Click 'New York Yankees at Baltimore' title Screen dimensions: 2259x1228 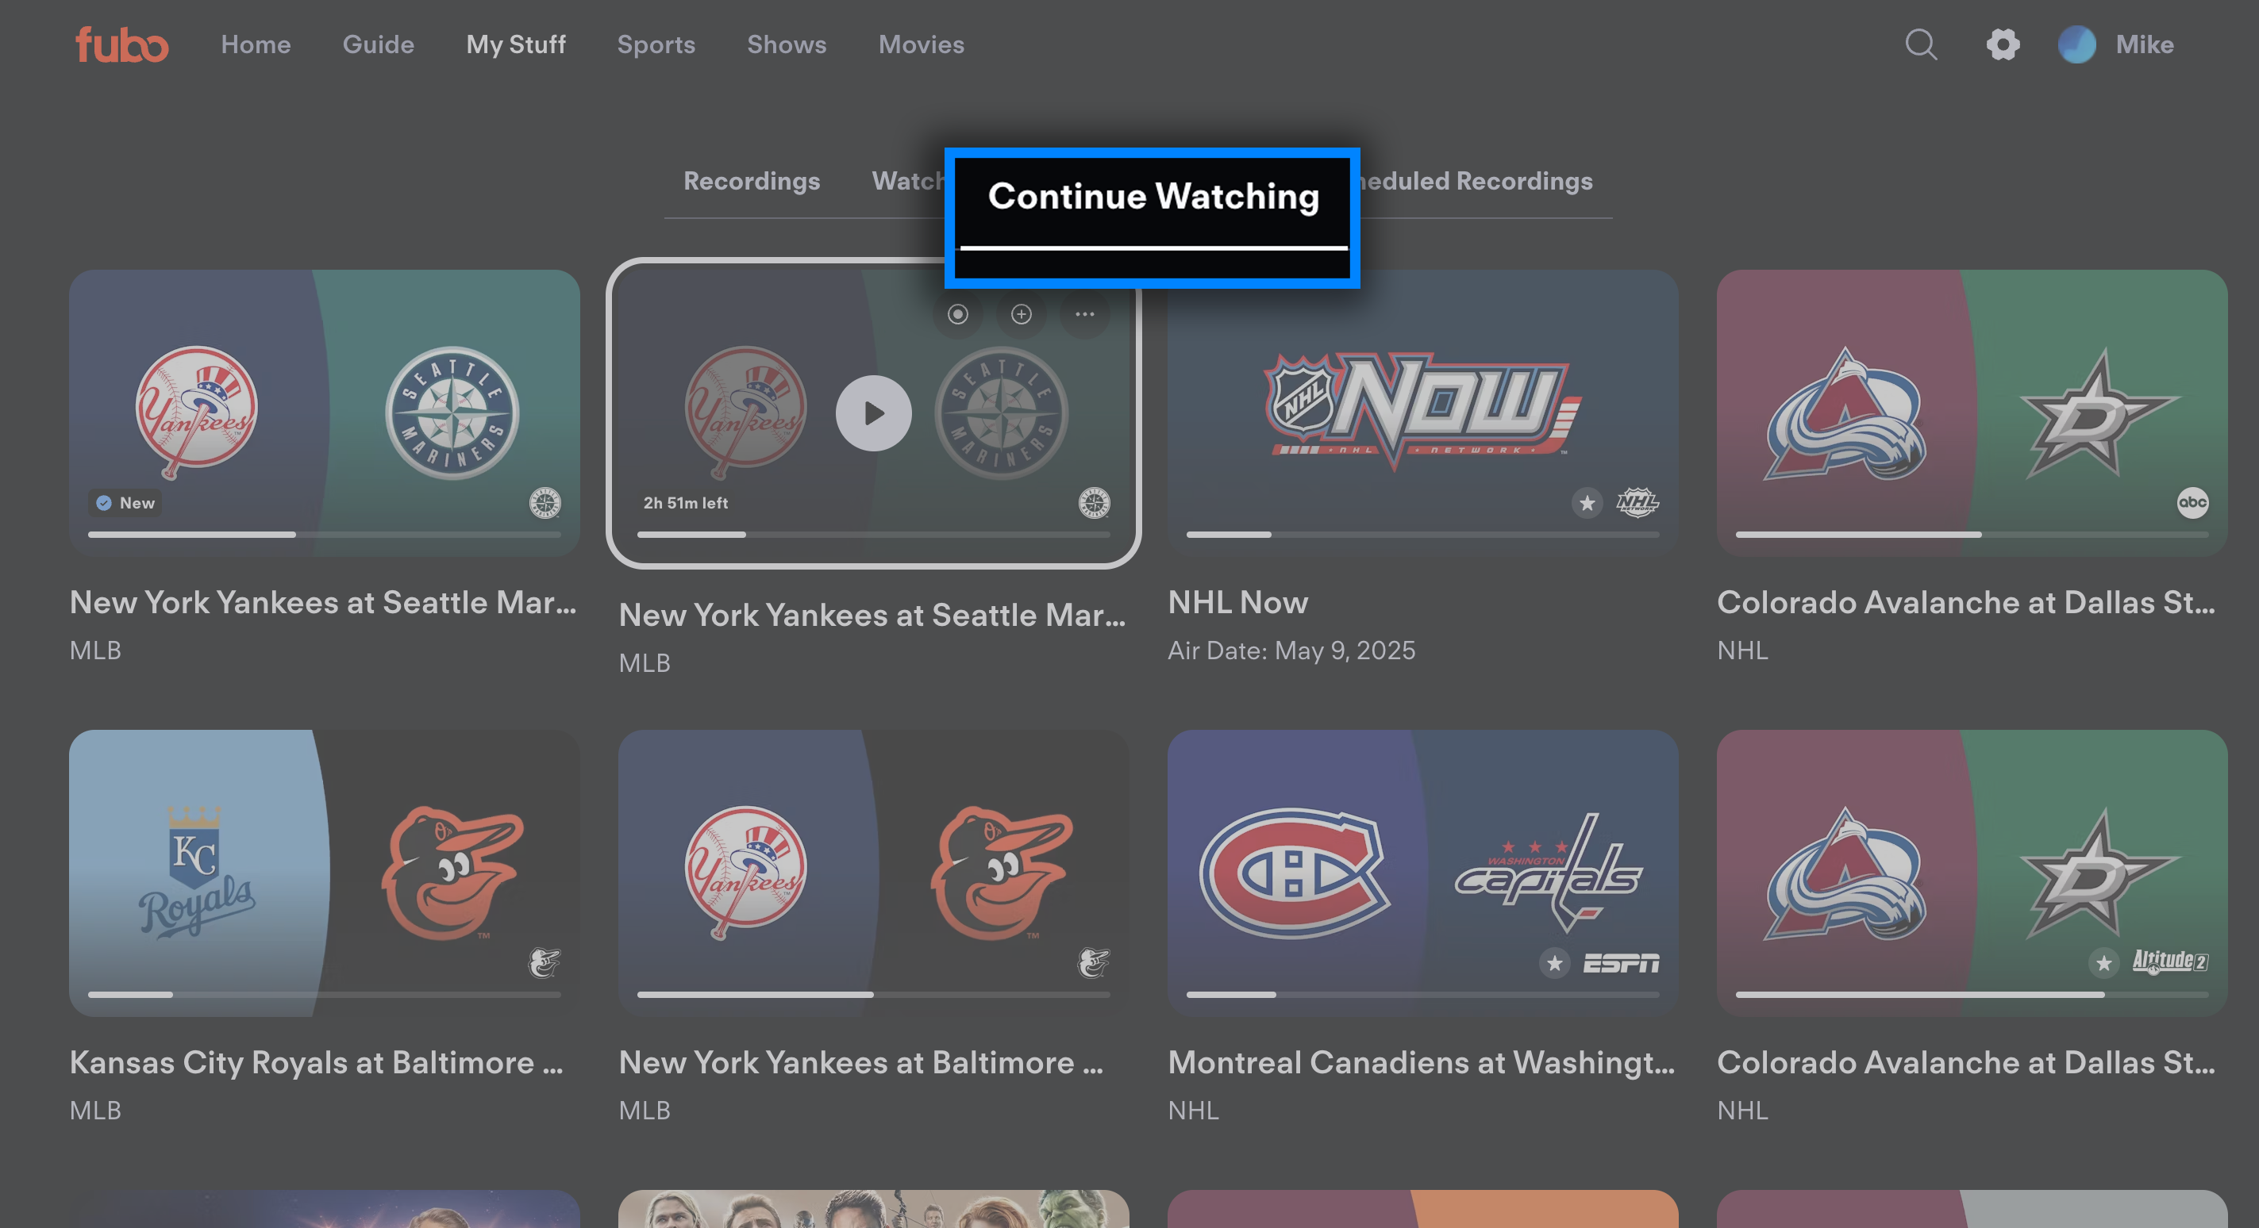(861, 1062)
